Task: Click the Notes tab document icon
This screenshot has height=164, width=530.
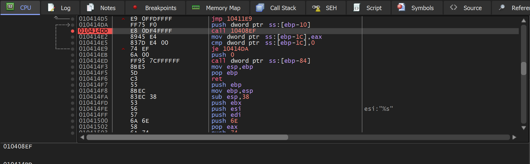Action: (90, 7)
